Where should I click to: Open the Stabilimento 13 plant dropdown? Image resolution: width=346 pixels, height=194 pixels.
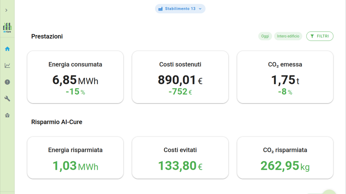click(180, 9)
